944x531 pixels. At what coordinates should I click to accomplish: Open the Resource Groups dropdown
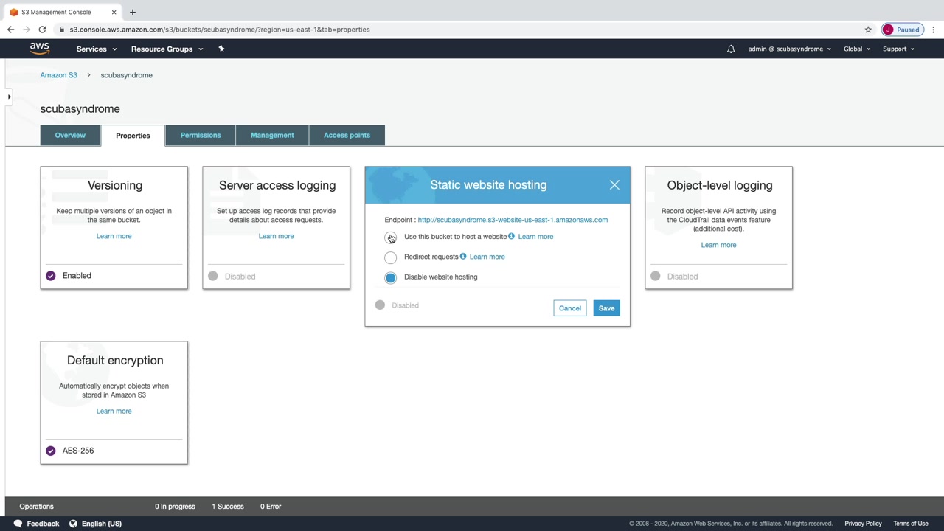167,49
